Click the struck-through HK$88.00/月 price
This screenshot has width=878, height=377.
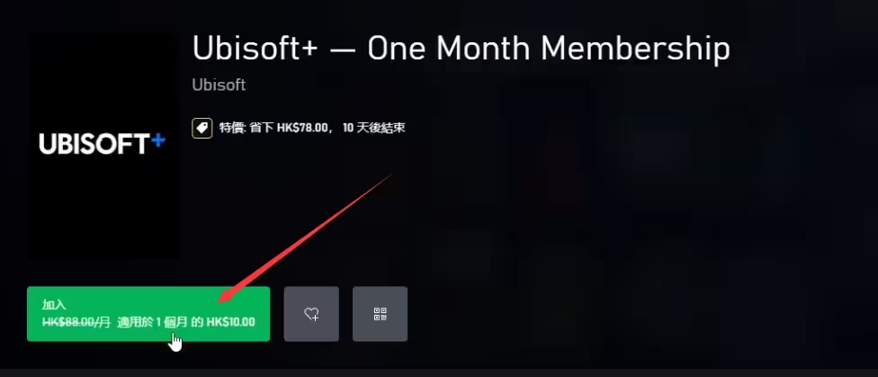click(76, 322)
